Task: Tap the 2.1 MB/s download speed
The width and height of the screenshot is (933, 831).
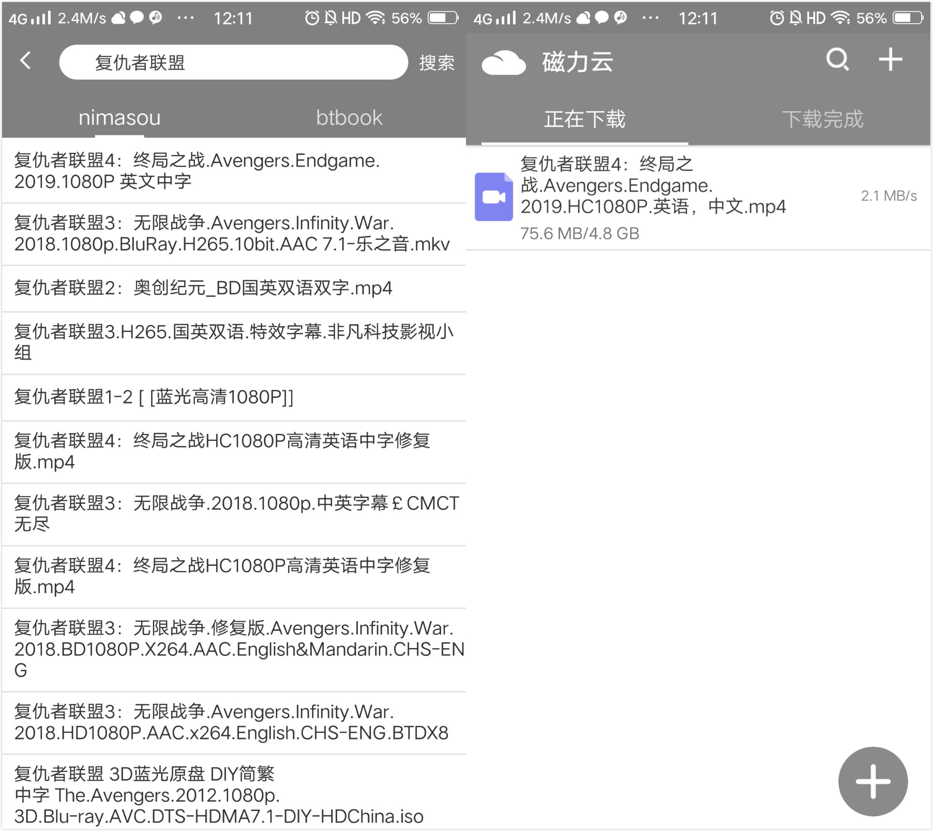Action: point(889,196)
